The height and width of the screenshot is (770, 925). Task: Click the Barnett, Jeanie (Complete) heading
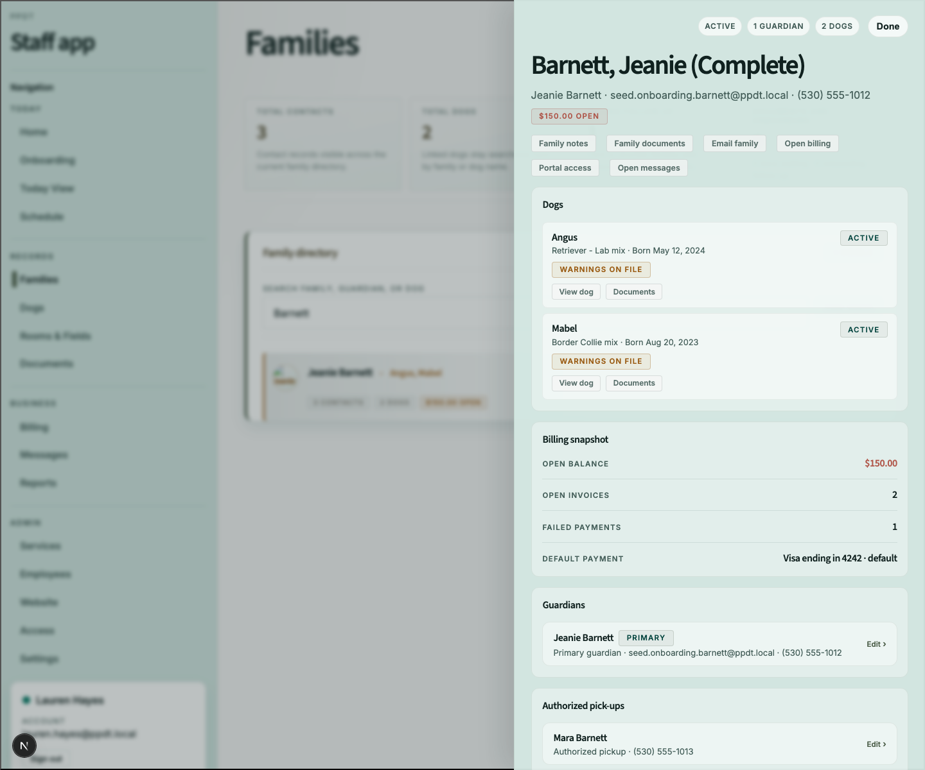coord(668,65)
